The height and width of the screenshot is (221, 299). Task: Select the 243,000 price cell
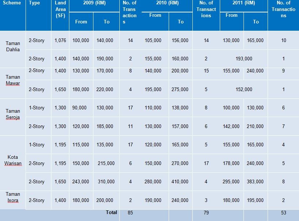pyautogui.click(x=81, y=182)
